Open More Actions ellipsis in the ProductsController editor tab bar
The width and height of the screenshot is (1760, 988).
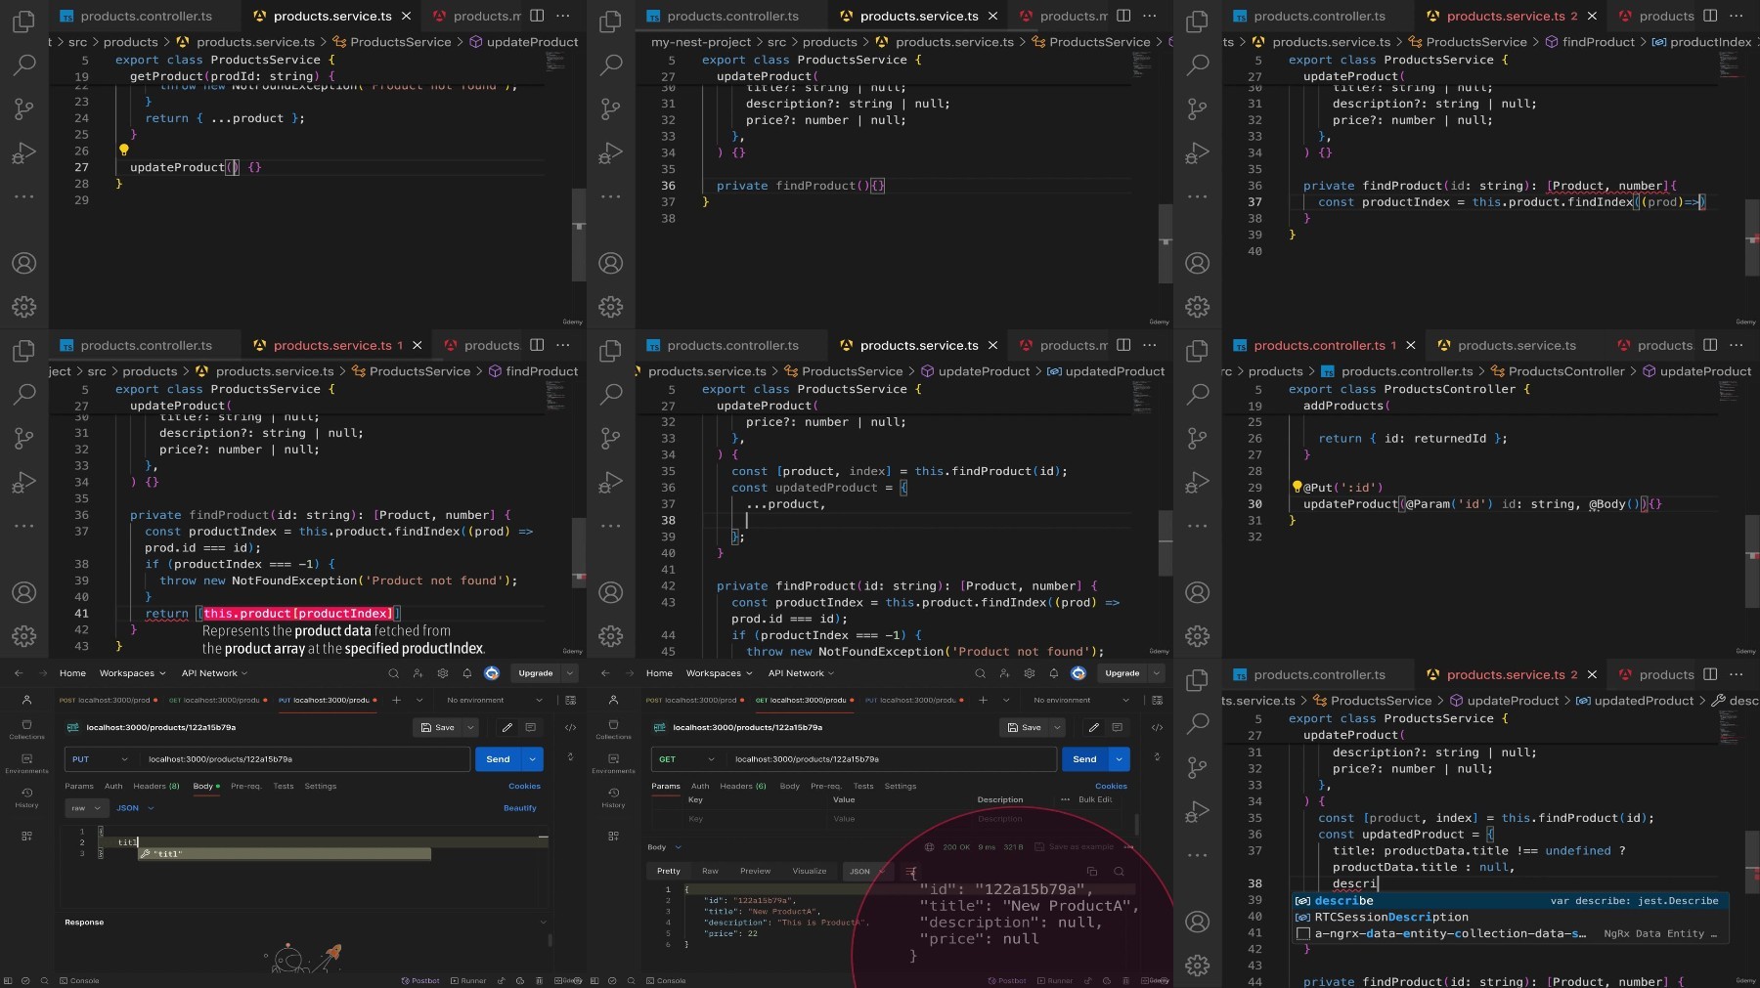pos(1737,345)
